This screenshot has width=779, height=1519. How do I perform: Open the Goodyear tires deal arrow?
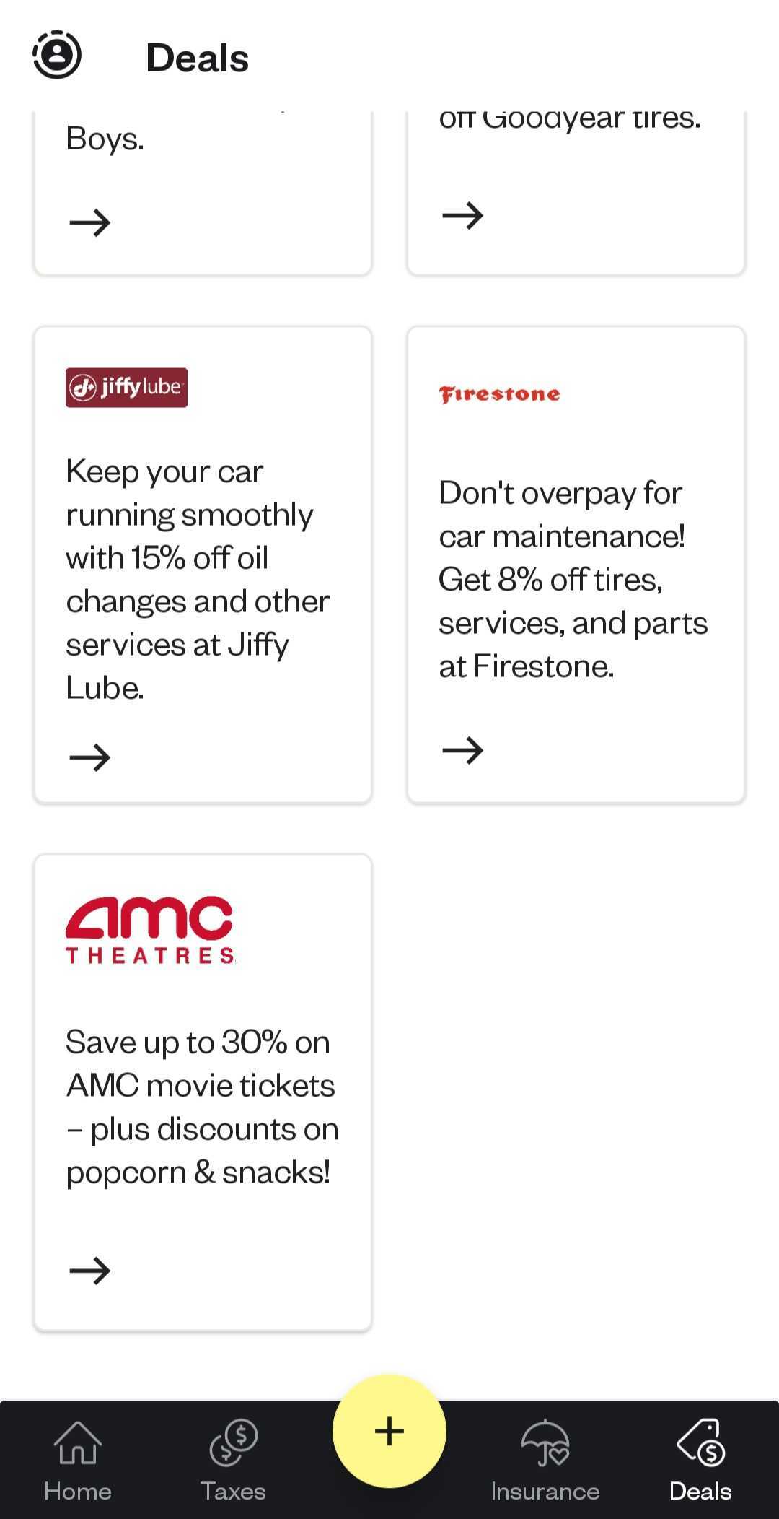[463, 215]
